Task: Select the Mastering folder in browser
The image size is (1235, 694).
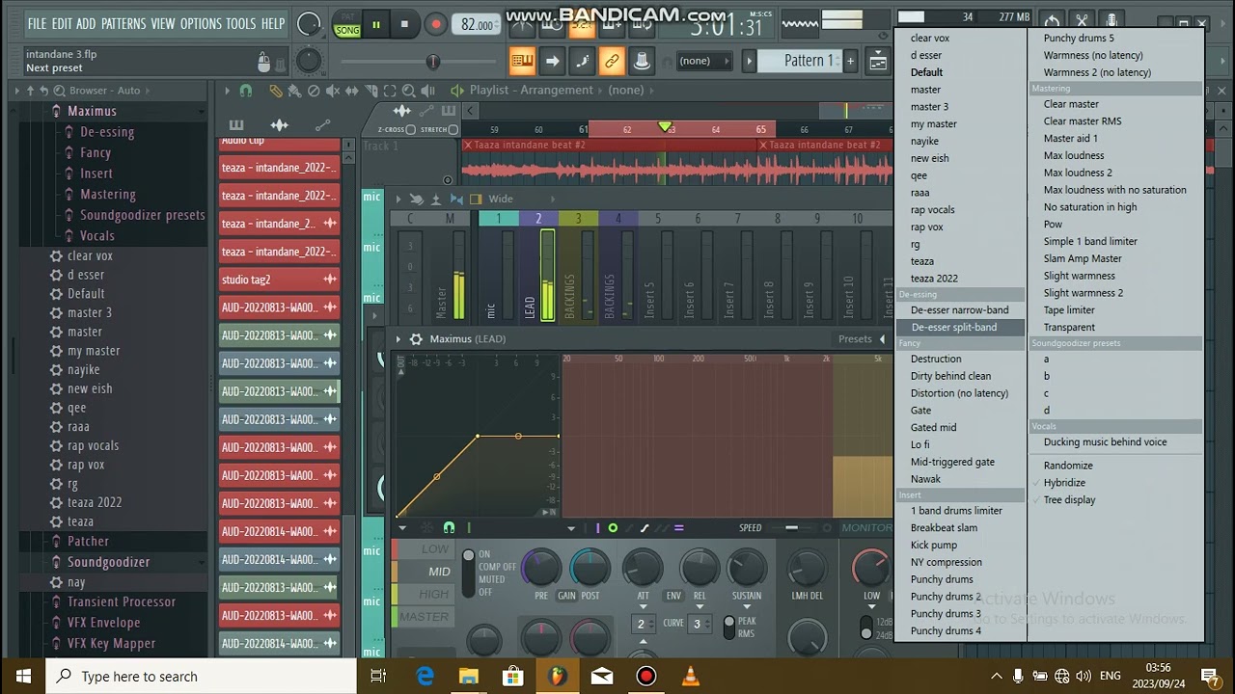Action: point(107,194)
